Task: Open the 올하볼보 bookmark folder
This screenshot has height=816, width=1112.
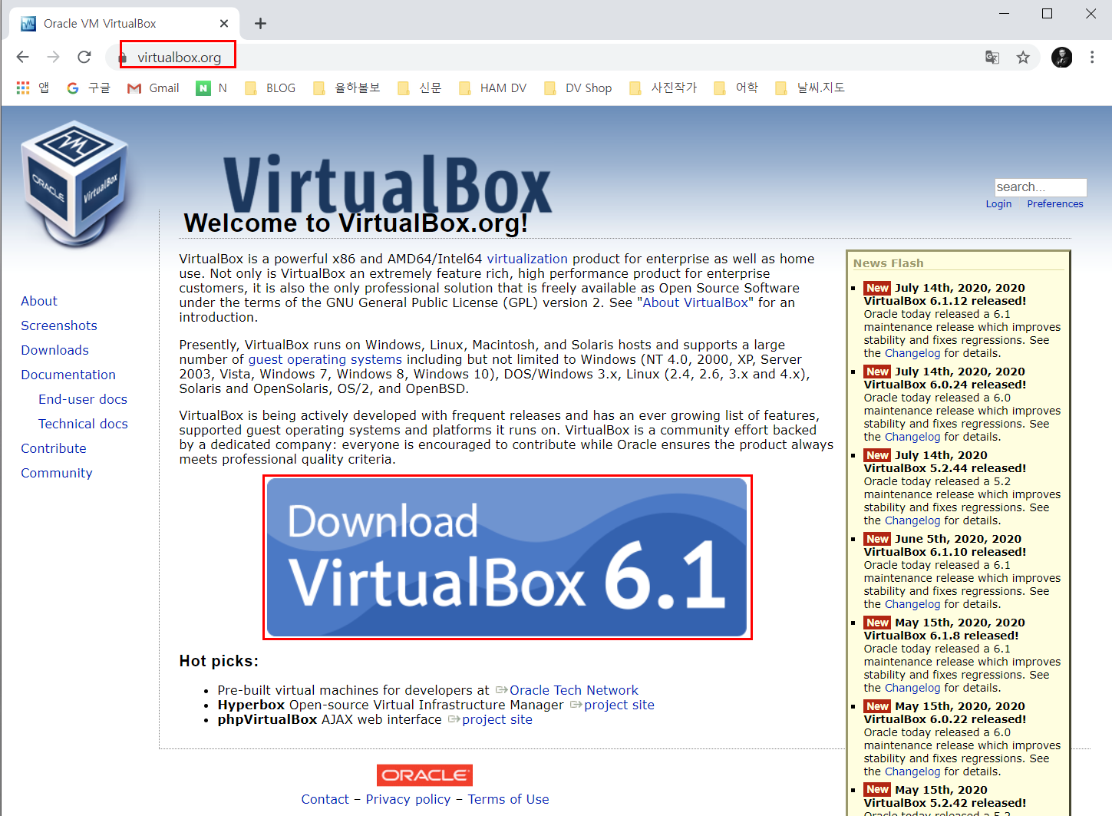Action: pyautogui.click(x=346, y=88)
